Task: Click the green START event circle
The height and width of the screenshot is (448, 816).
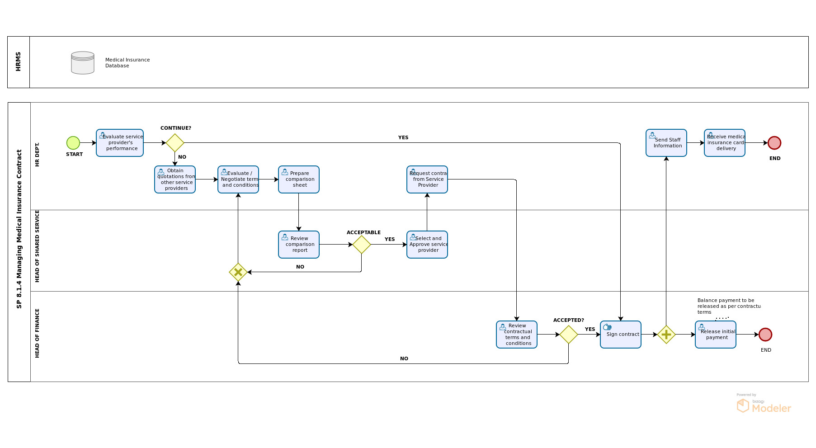Action: (x=73, y=143)
